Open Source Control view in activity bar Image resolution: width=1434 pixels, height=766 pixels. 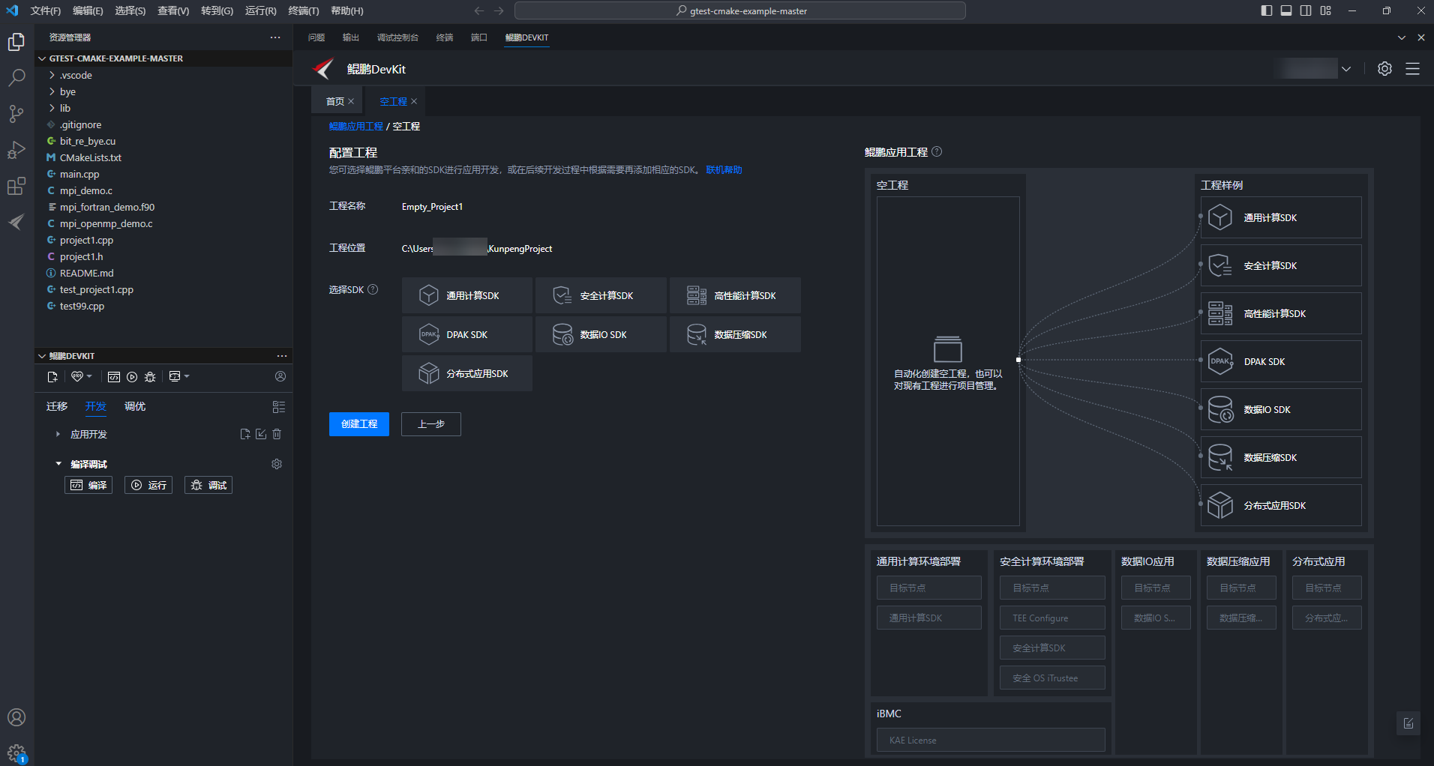[16, 114]
